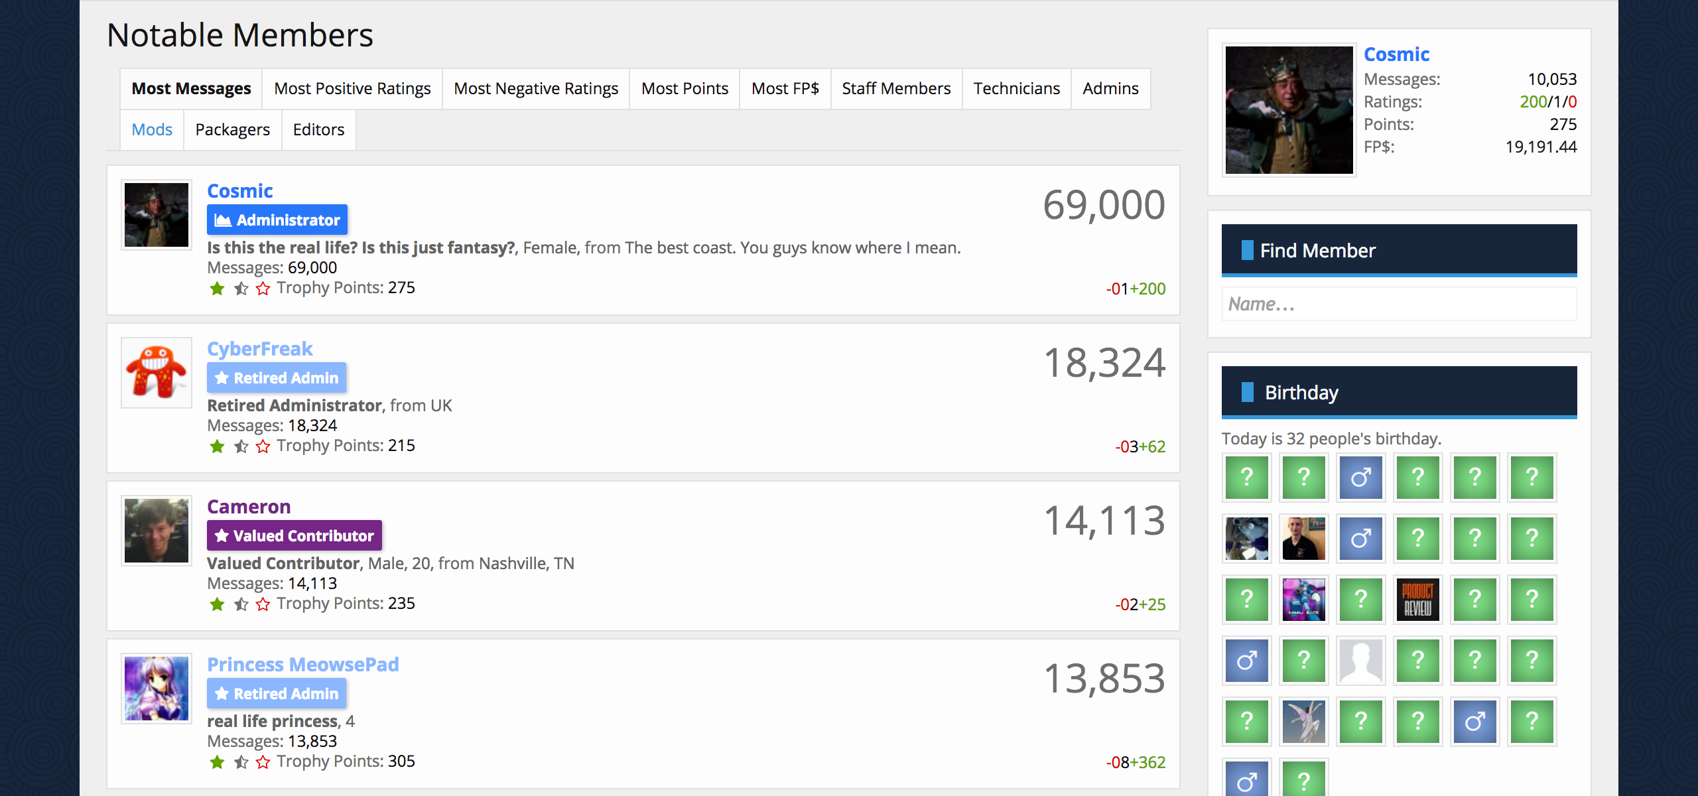Click green star icon in Cameron's row
Image resolution: width=1698 pixels, height=796 pixels.
pyautogui.click(x=217, y=604)
